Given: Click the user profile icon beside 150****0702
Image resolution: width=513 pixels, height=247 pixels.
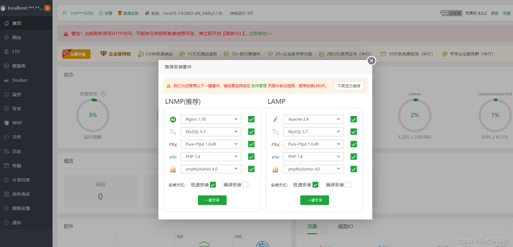Looking at the screenshot, I should [x=64, y=13].
